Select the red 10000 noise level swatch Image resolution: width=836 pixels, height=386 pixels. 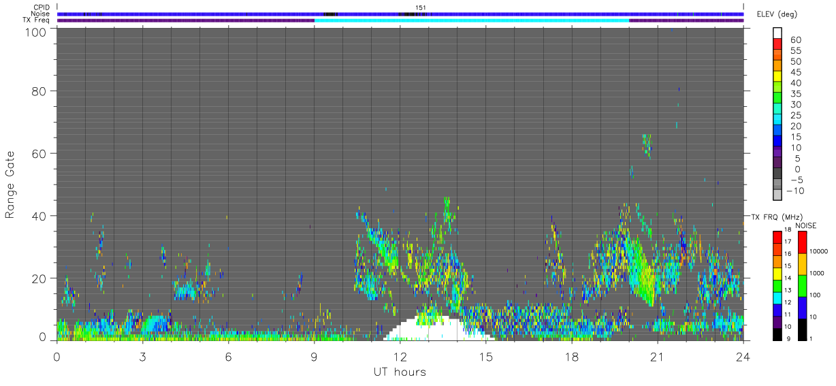point(803,242)
